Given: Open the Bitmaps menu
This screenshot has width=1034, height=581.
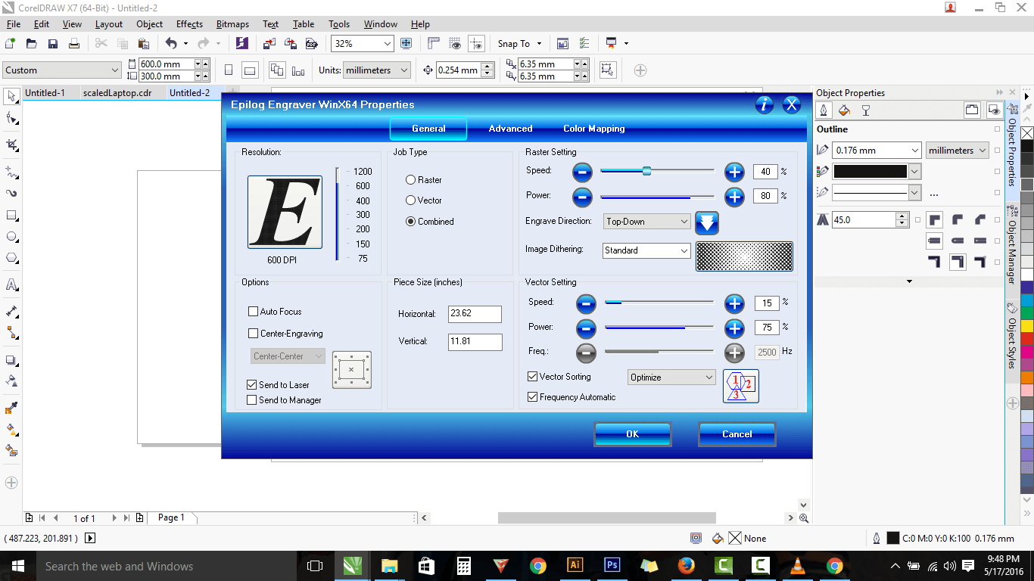Looking at the screenshot, I should (x=232, y=24).
